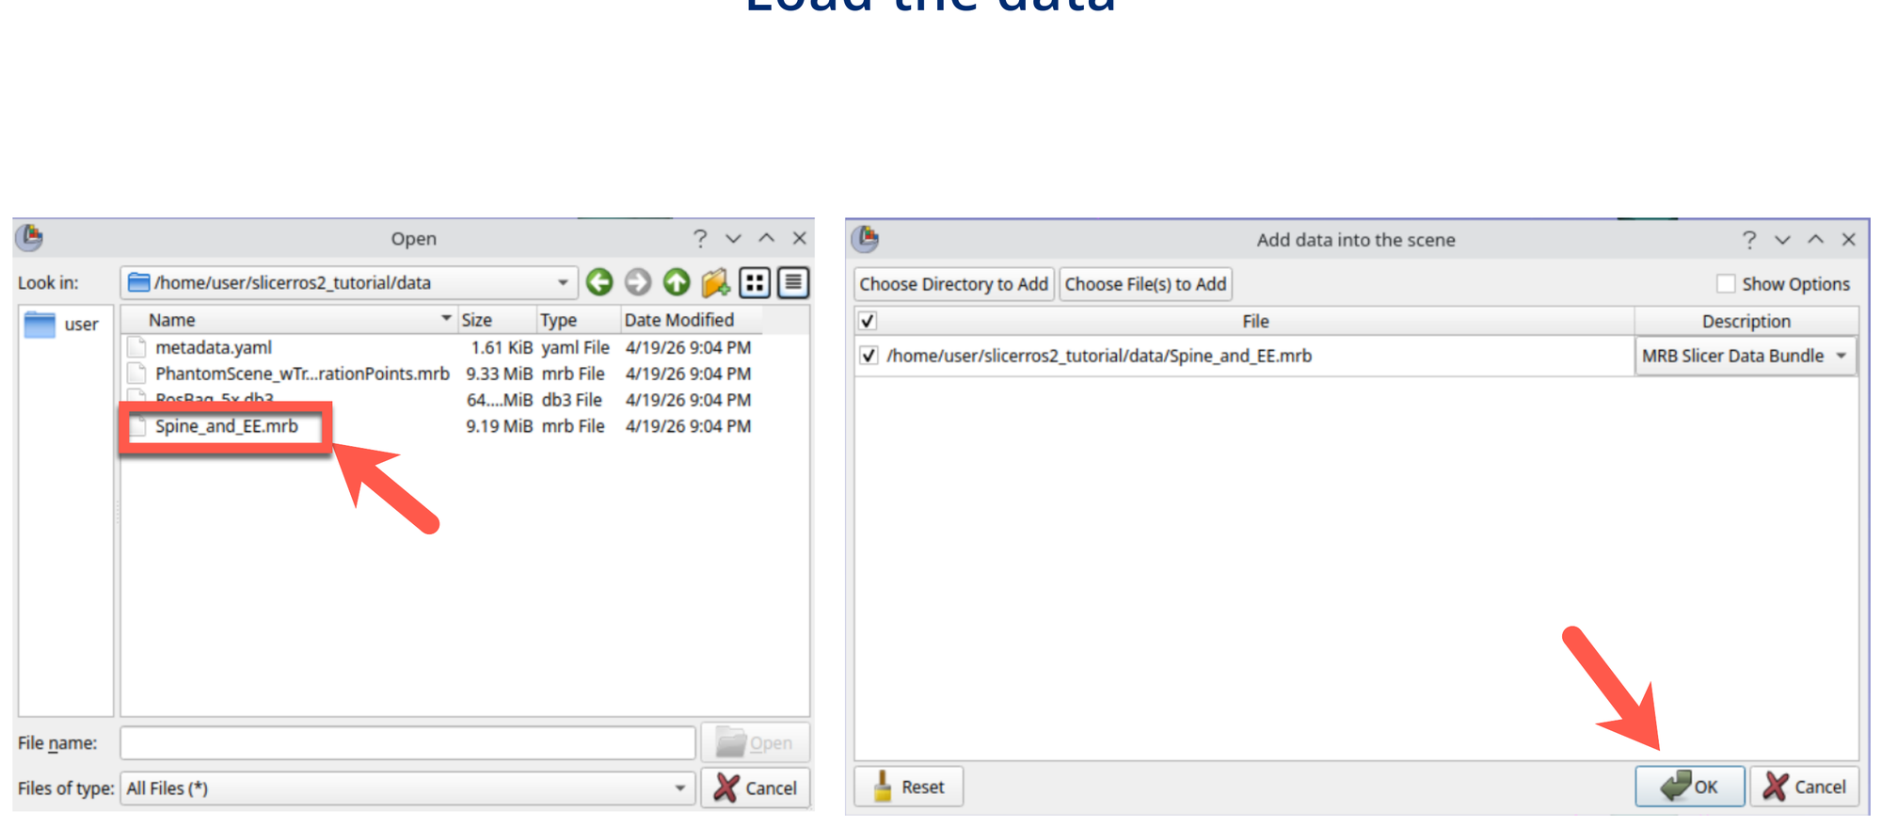The width and height of the screenshot is (1882, 827).
Task: Switch to detail view mode
Action: coord(793,282)
